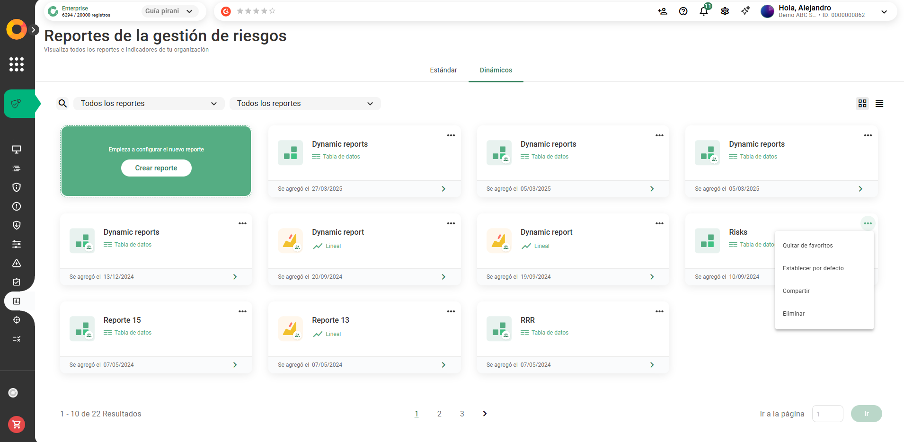Screen dimensions: 904x442
Task: Open the shopping cart icon
Action: click(x=17, y=424)
